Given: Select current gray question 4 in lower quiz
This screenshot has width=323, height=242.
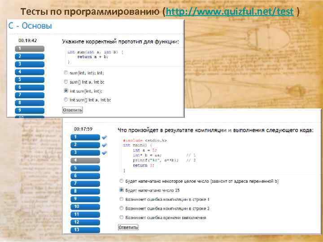Looking at the screenshot, I should (85, 160).
